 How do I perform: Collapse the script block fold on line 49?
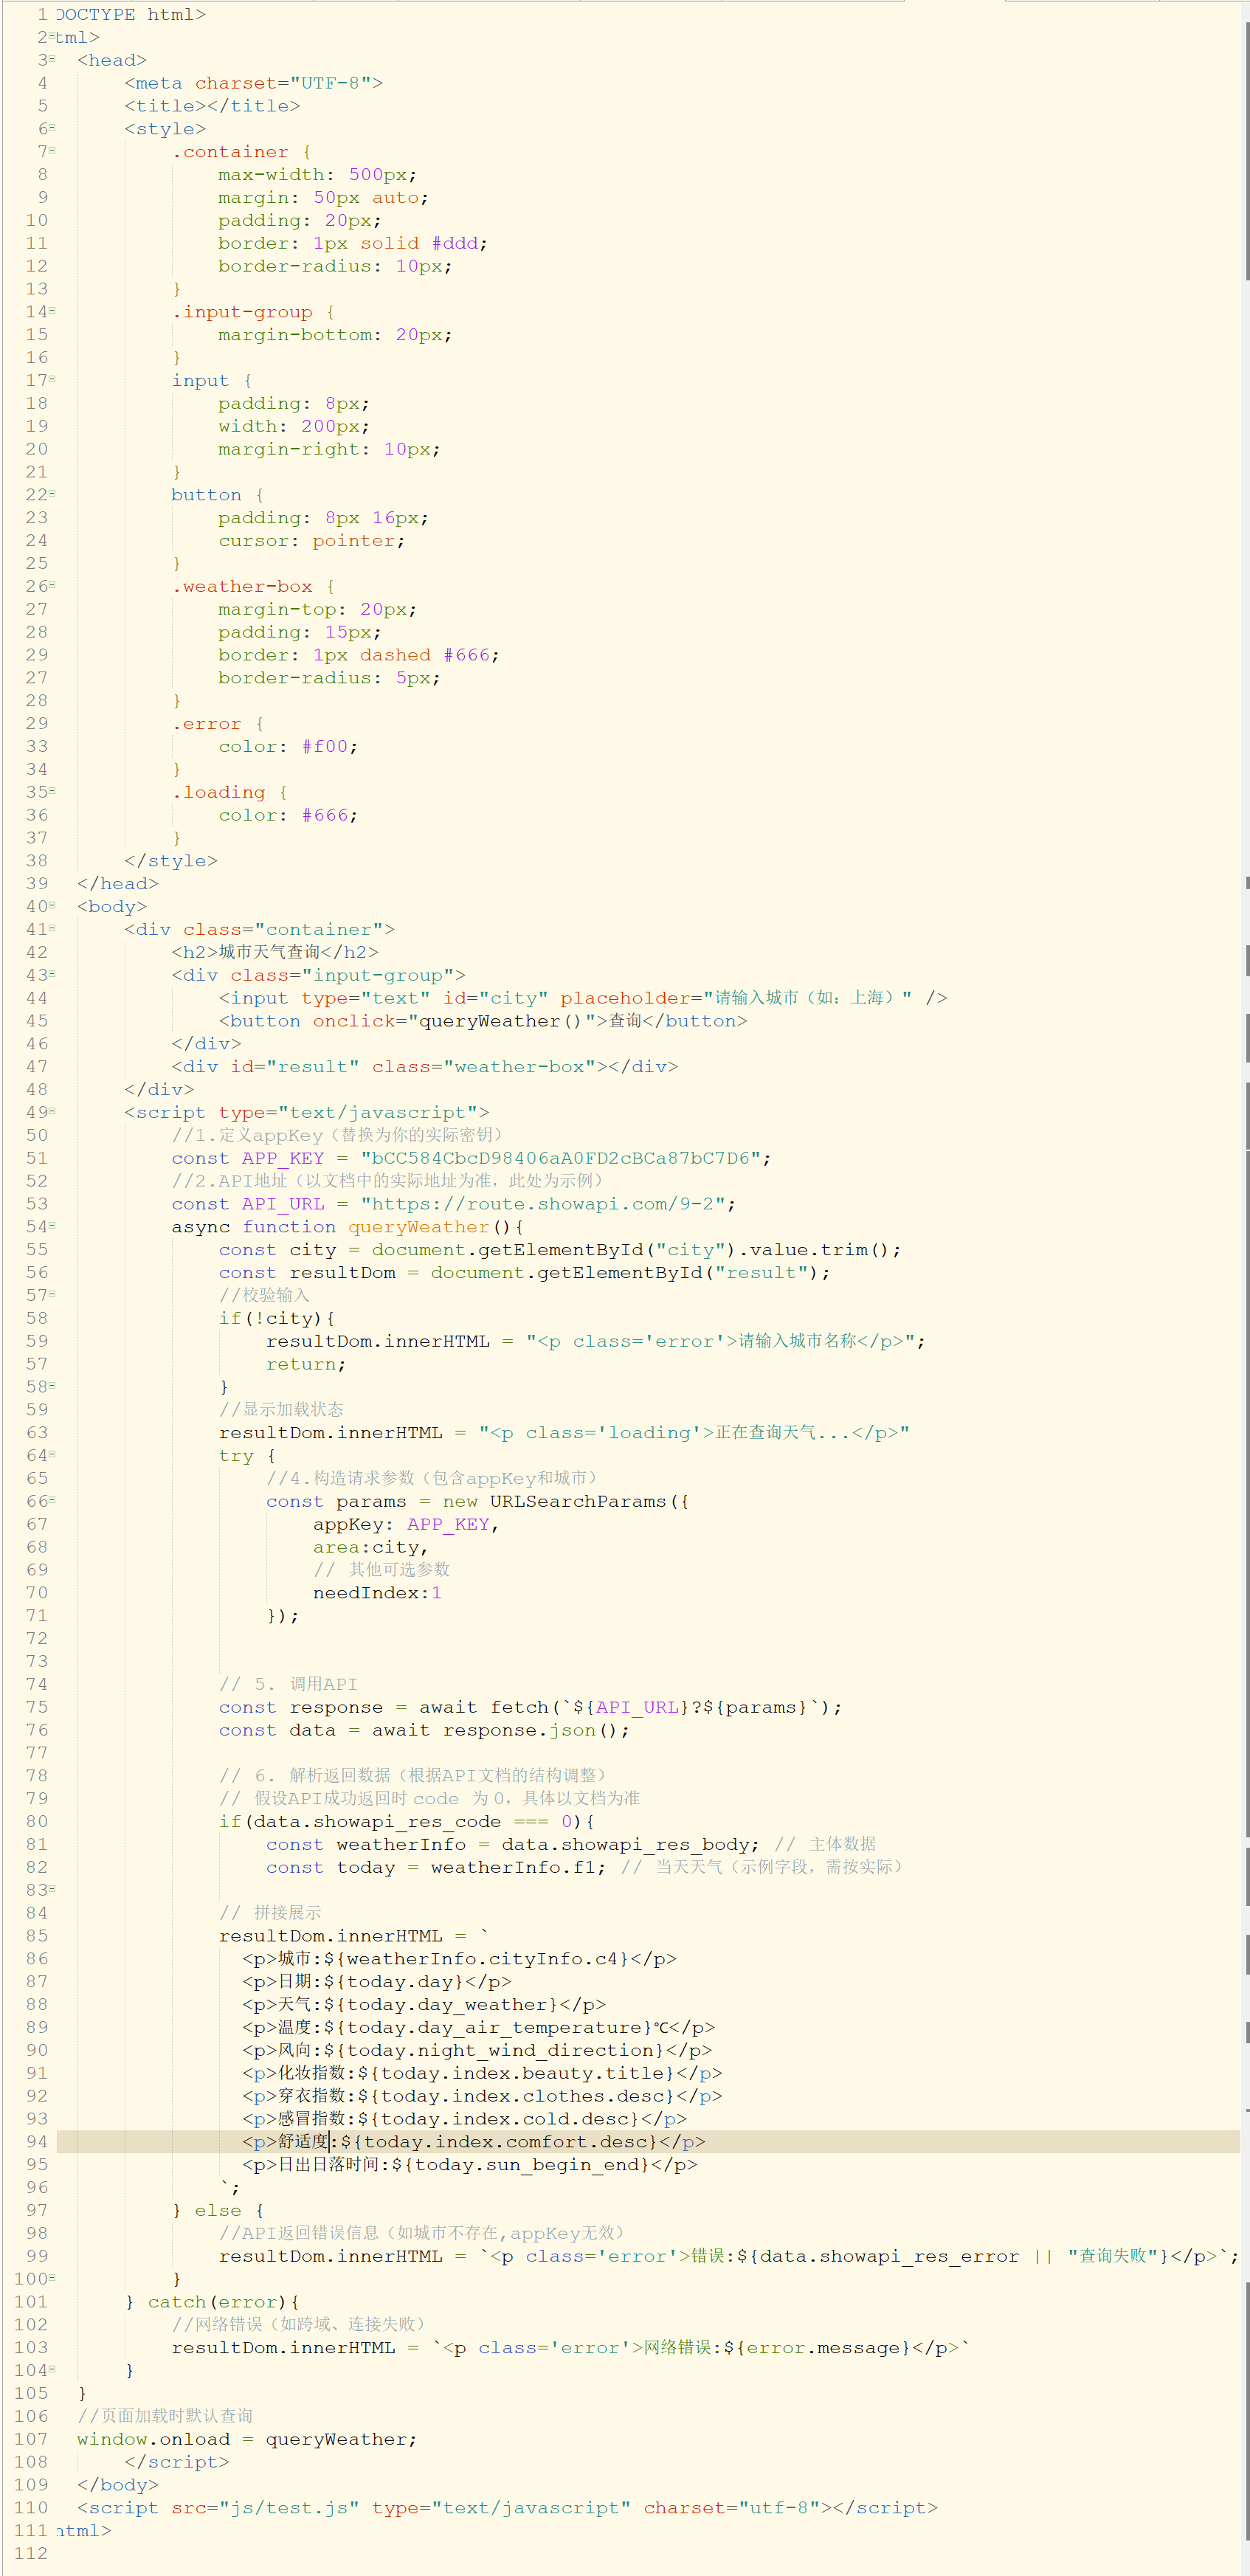point(52,1112)
